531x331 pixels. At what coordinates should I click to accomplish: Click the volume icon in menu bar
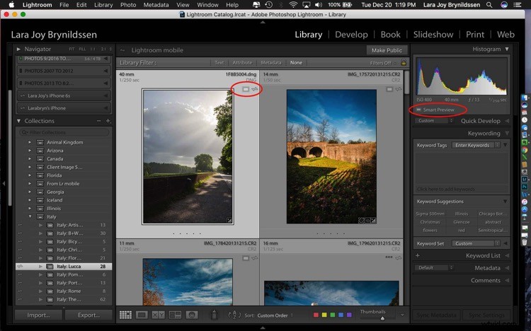coord(319,5)
